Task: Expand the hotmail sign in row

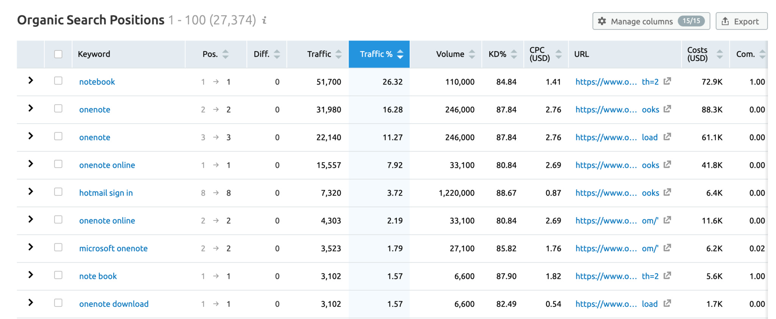Action: coord(31,191)
